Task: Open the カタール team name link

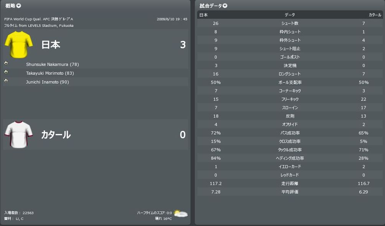Action: pyautogui.click(x=56, y=135)
